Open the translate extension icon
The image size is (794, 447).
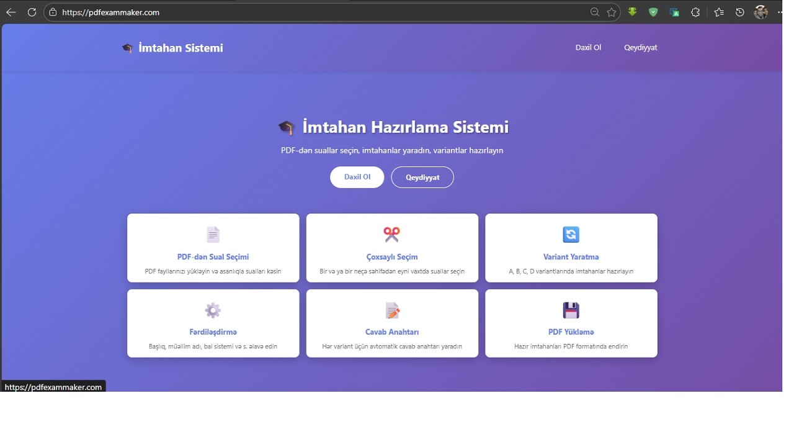674,12
